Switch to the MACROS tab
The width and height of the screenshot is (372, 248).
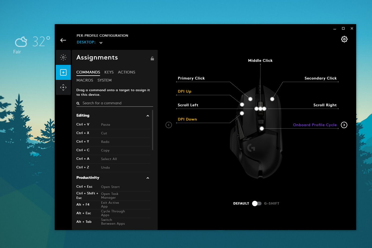pos(85,80)
